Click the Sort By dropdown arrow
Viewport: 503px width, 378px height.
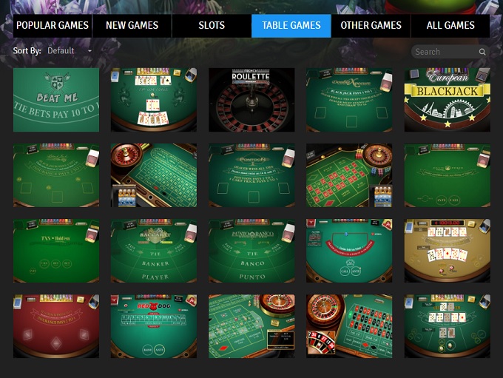click(90, 51)
